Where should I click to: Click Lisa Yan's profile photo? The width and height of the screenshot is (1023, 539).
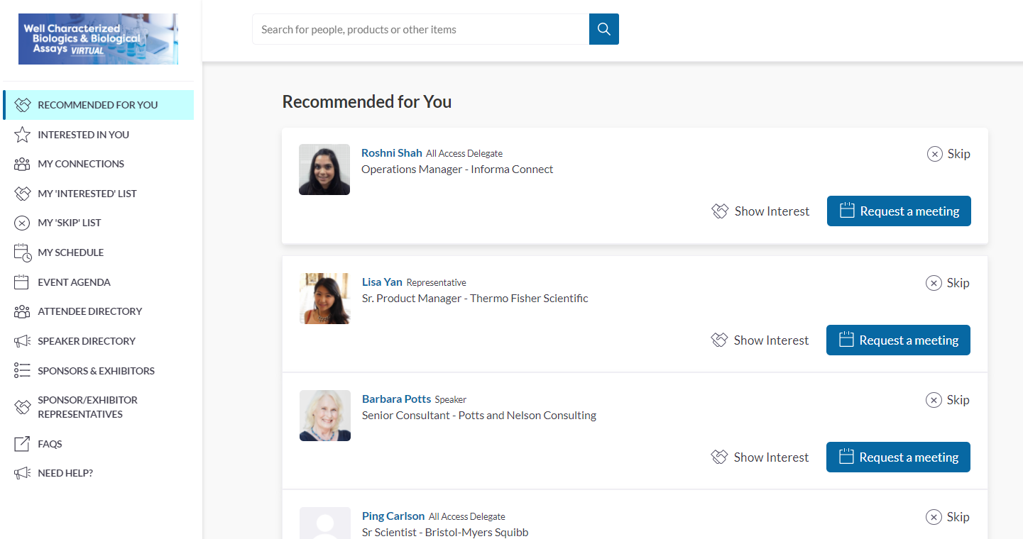pyautogui.click(x=324, y=299)
